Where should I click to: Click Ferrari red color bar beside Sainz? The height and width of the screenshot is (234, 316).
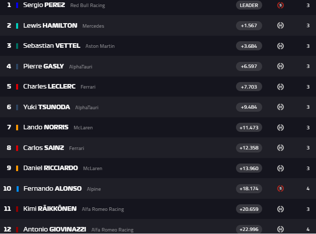[17, 148]
